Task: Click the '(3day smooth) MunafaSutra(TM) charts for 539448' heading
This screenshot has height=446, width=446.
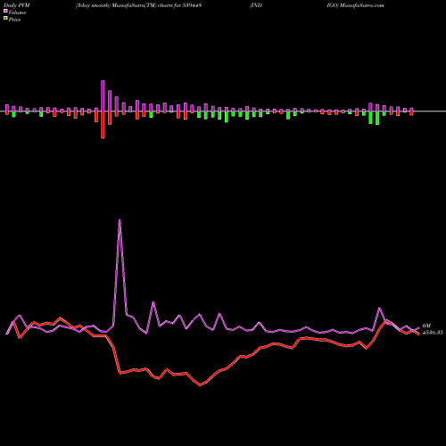Action: [138, 5]
